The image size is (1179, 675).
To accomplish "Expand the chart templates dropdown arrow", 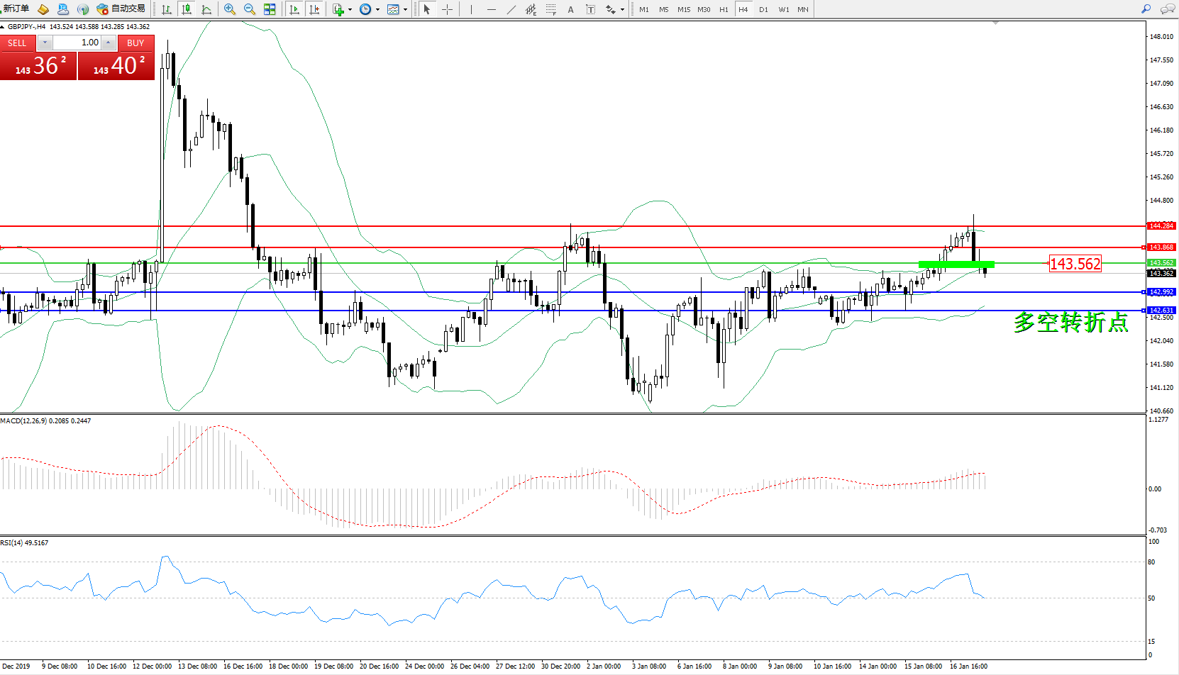I will 405,10.
